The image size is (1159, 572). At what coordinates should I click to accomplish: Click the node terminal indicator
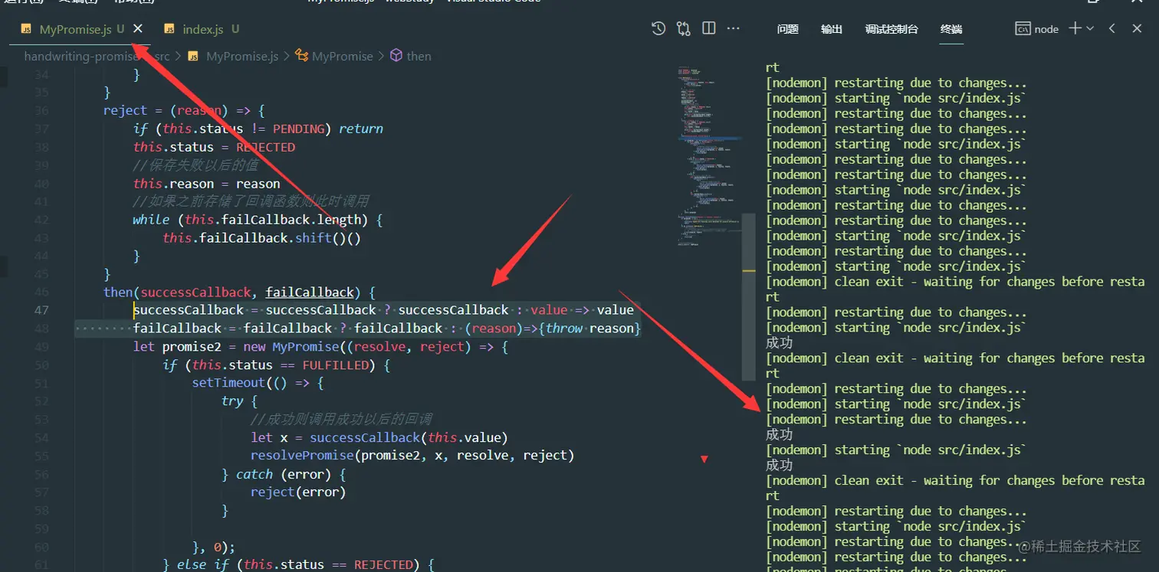tap(1037, 29)
